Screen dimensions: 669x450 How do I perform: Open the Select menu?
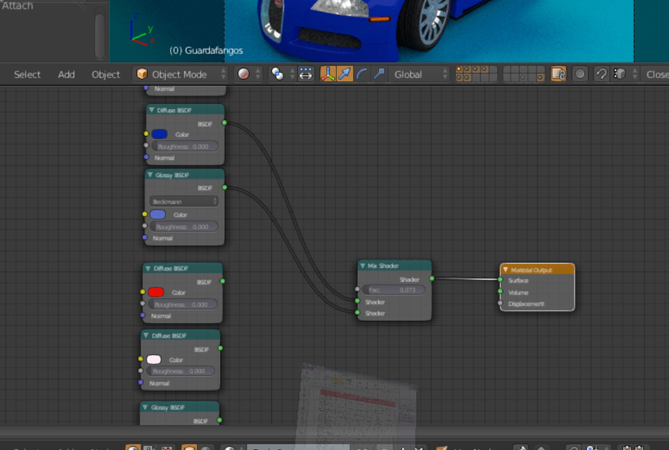coord(27,75)
